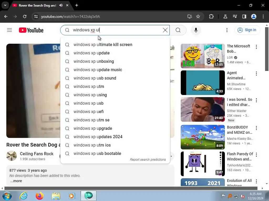Image resolution: width=269 pixels, height=201 pixels.
Task: Choose suggestion windows xp unboxing
Action: (x=115, y=61)
